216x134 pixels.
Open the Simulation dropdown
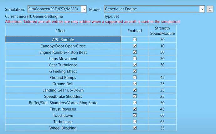(x=84, y=9)
